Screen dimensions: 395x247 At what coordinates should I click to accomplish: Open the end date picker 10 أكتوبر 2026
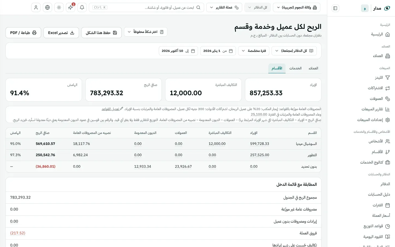[x=178, y=51]
